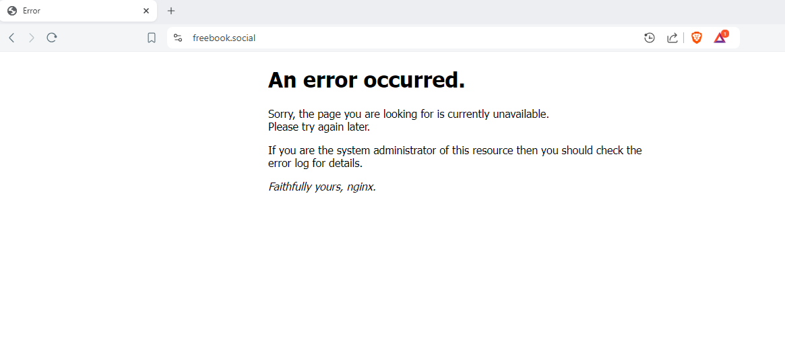The width and height of the screenshot is (785, 363).
Task: Open site settings icon beside the URL
Action: (x=178, y=38)
